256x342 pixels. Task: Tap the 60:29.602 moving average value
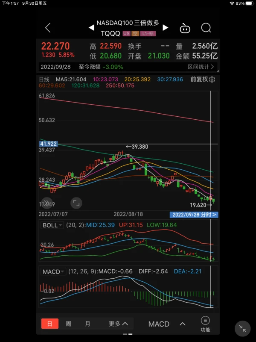52,85
